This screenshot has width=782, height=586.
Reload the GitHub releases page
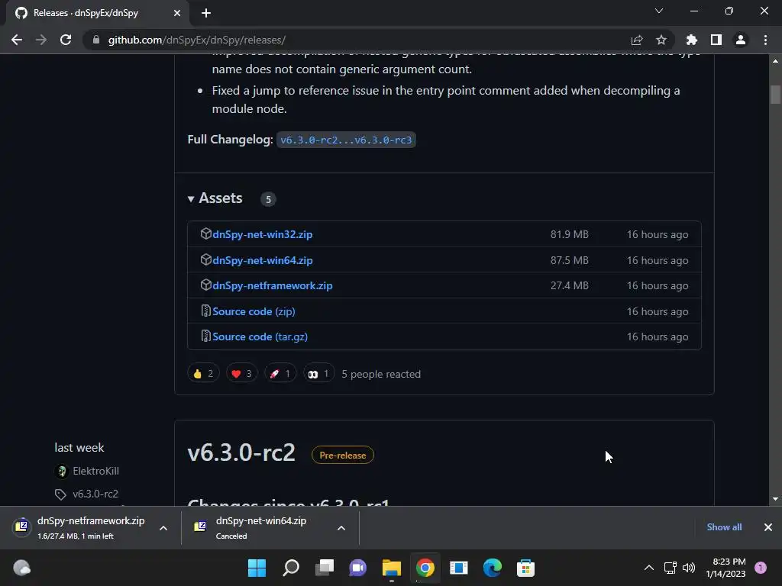click(x=66, y=40)
